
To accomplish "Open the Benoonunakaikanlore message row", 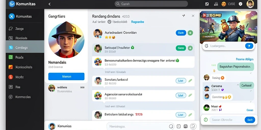I will tap(143, 62).
